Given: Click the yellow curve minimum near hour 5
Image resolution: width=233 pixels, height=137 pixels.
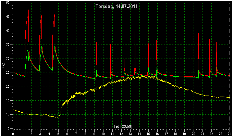Looking at the screenshot, I should [x=58, y=117].
